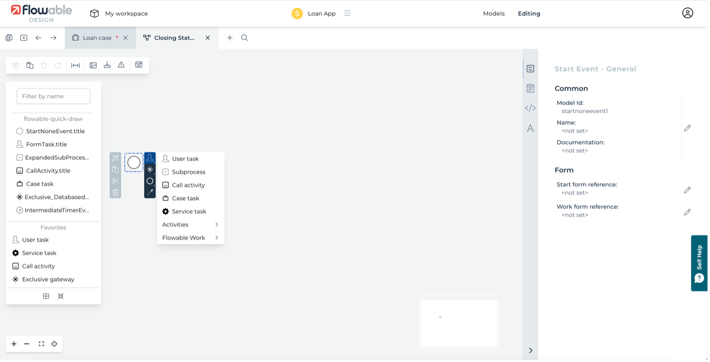The height and width of the screenshot is (362, 710).
Task: Click the validation warning triangle icon
Action: [x=121, y=65]
